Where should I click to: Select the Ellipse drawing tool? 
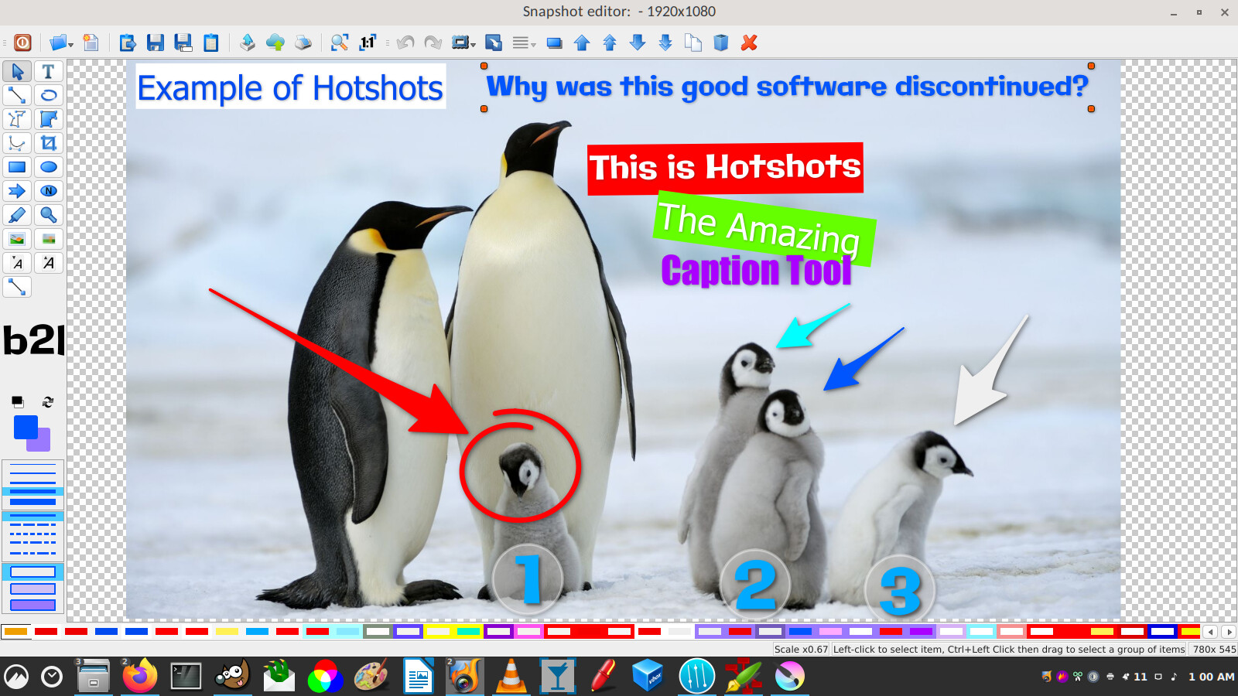48,166
